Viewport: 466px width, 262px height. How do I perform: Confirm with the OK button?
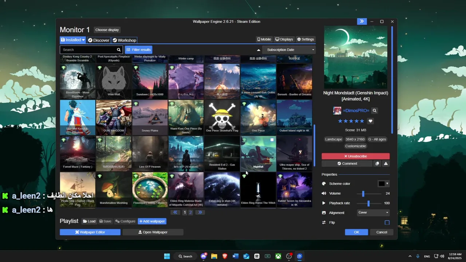[356, 232]
